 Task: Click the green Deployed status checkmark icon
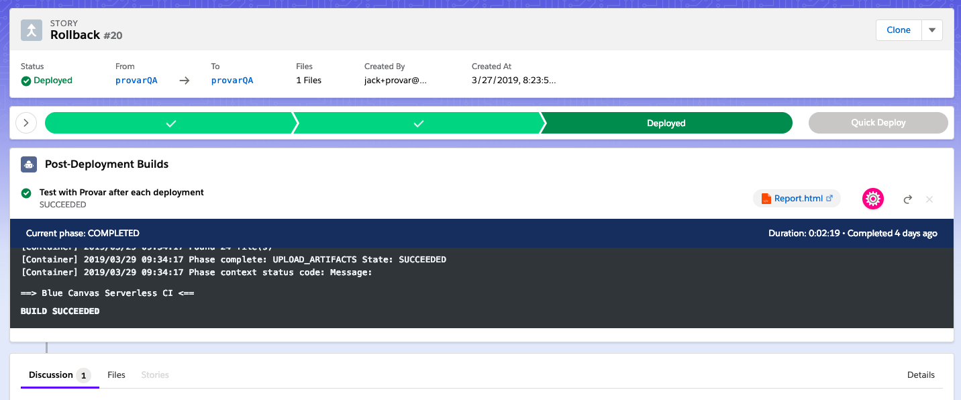pyautogui.click(x=26, y=81)
